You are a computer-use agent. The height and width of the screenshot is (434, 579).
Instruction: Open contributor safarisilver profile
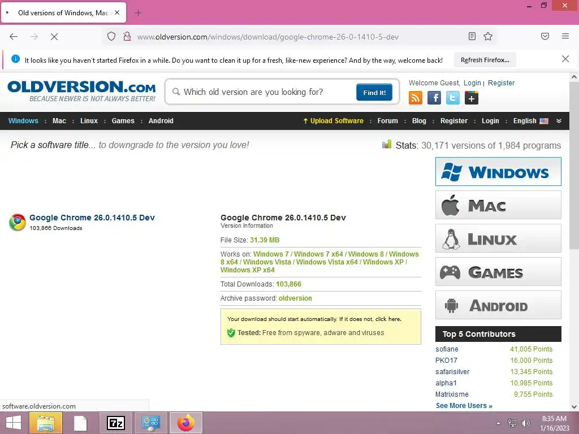tap(452, 372)
